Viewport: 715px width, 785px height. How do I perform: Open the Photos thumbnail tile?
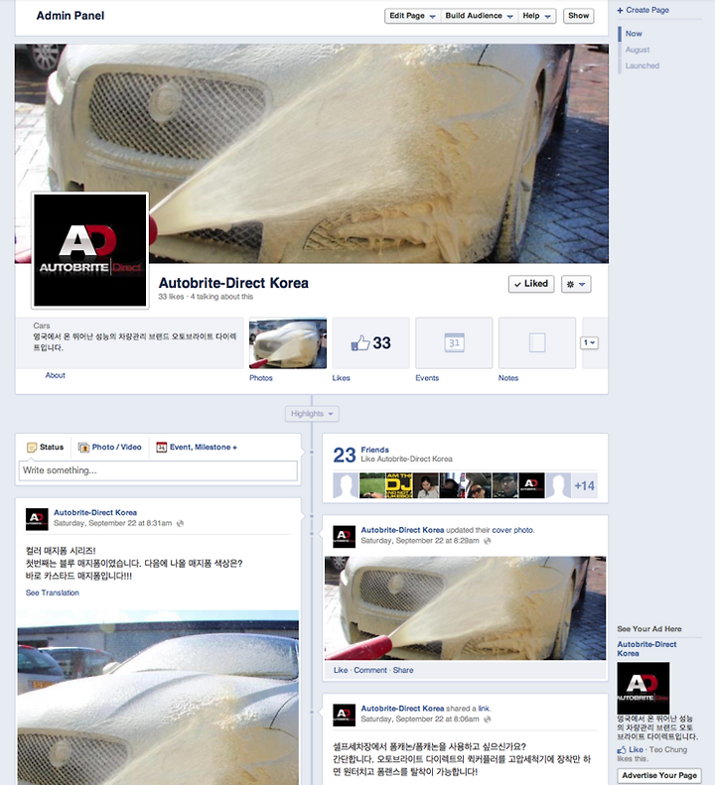pos(288,343)
